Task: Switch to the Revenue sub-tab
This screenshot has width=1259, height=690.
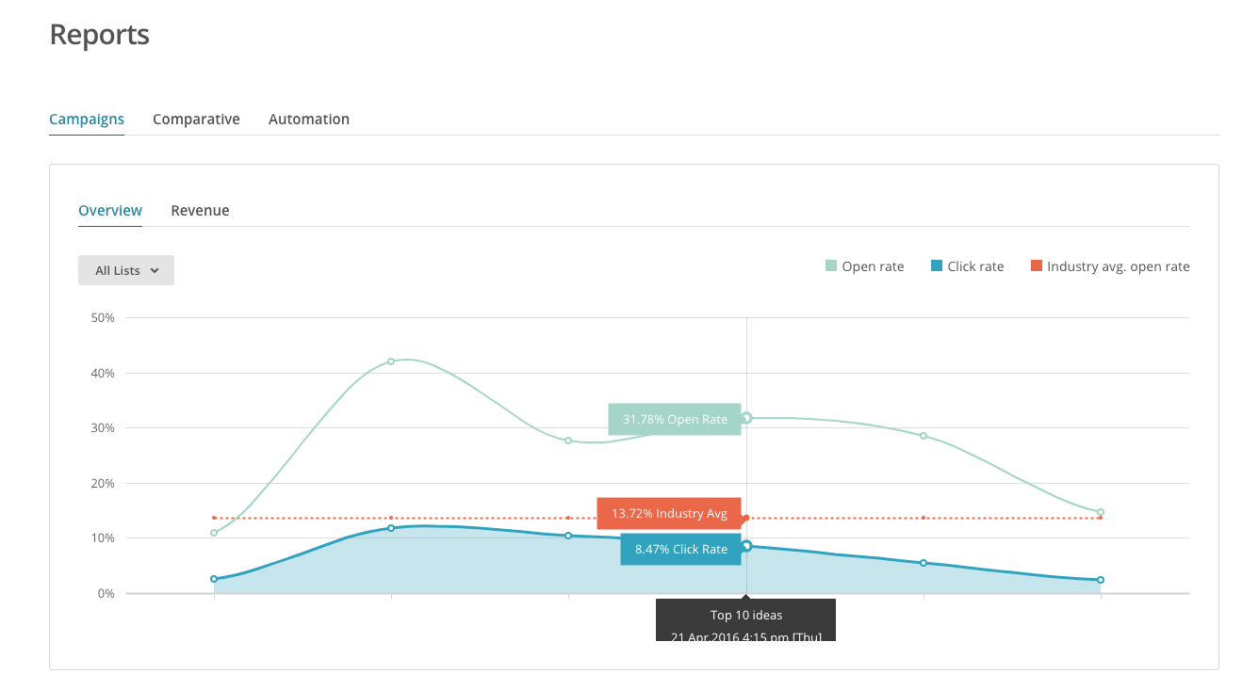Action: (200, 211)
